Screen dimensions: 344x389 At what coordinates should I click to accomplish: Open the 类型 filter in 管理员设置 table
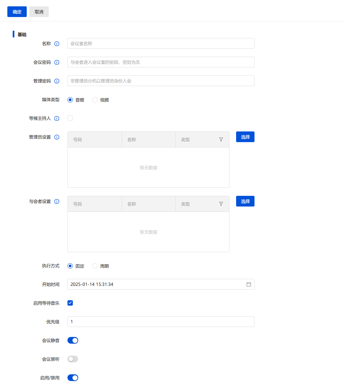pyautogui.click(x=221, y=139)
